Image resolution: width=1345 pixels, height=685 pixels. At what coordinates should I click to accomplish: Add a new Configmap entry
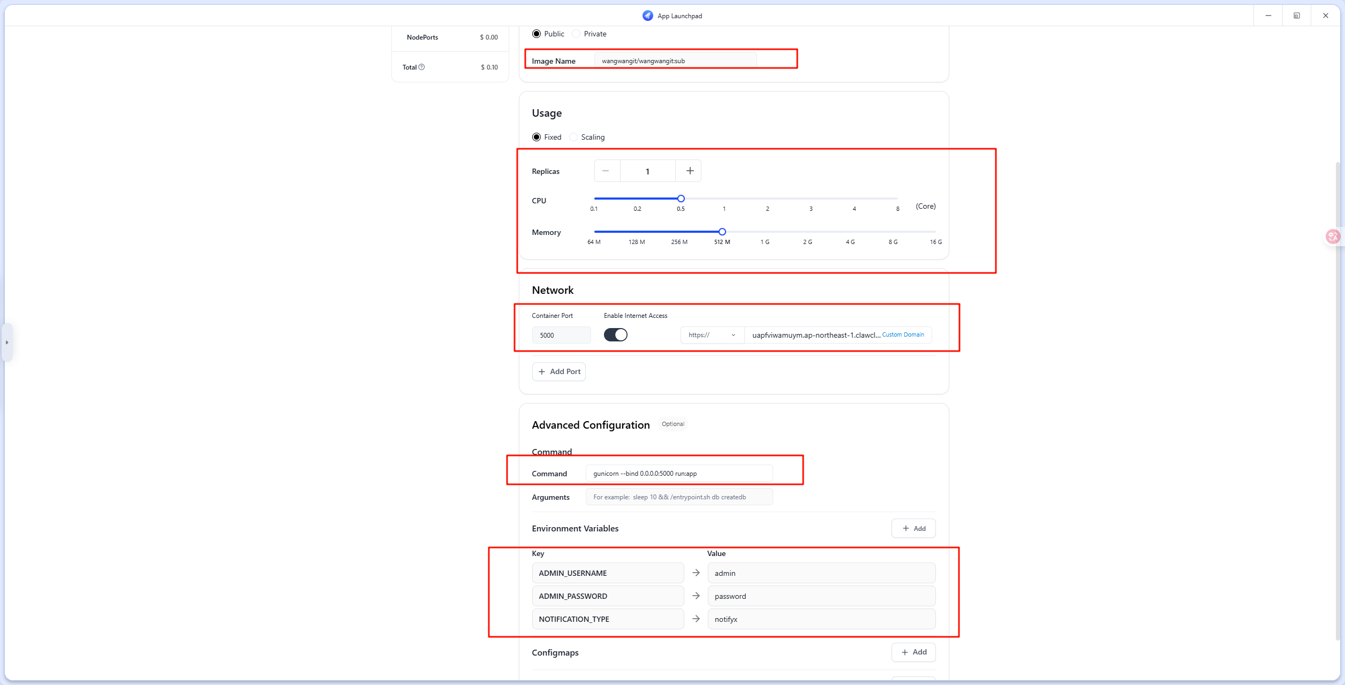(x=913, y=652)
